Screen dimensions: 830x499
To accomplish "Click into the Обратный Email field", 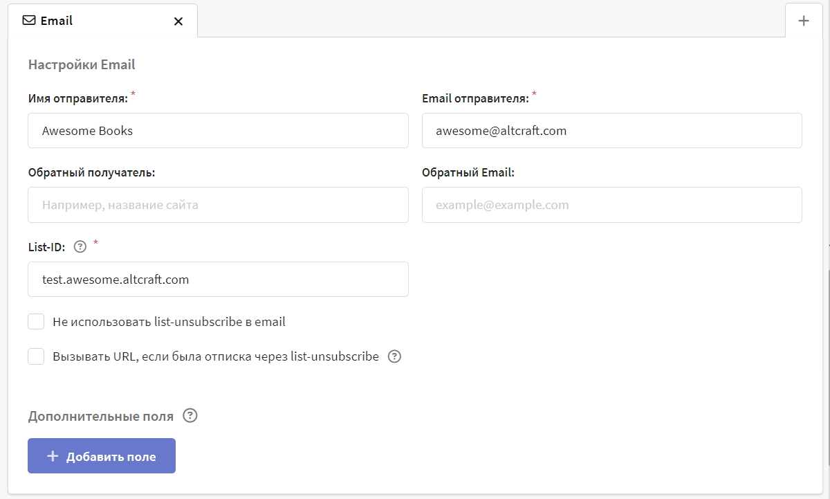I will coord(611,205).
